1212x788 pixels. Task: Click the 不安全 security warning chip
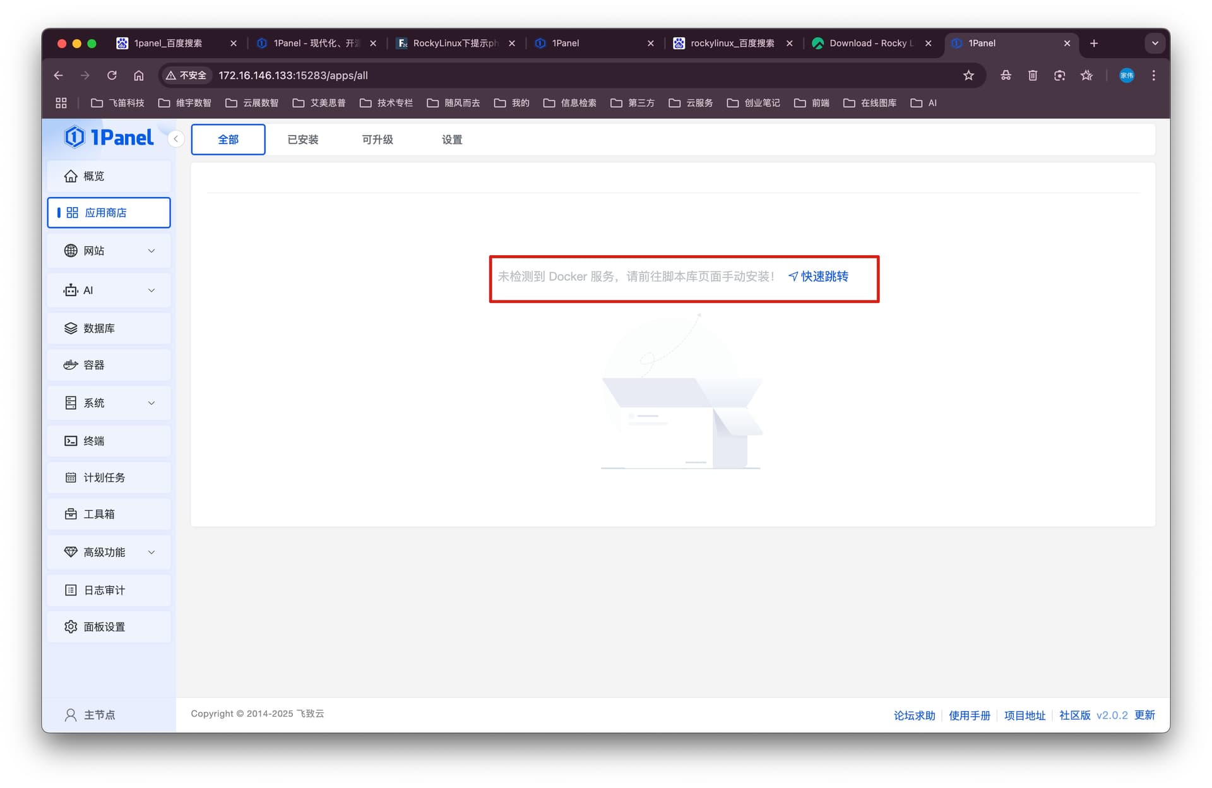coord(186,75)
